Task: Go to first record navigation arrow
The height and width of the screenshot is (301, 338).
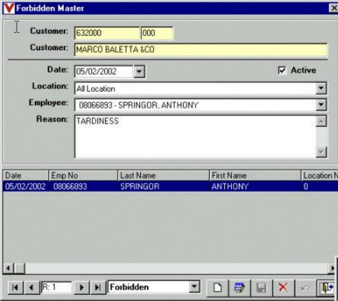Action: pos(16,287)
